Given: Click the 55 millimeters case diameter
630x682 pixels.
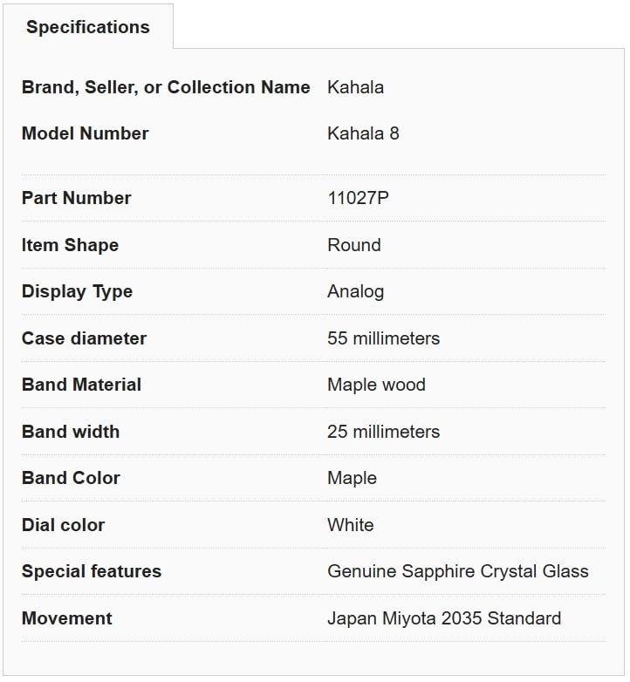Looking at the screenshot, I should (x=383, y=338).
